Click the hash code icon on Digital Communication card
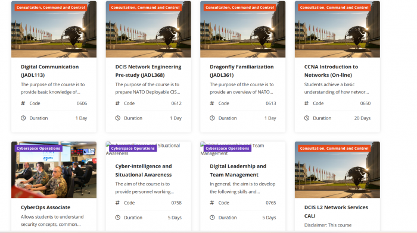417x233 pixels. pyautogui.click(x=23, y=103)
